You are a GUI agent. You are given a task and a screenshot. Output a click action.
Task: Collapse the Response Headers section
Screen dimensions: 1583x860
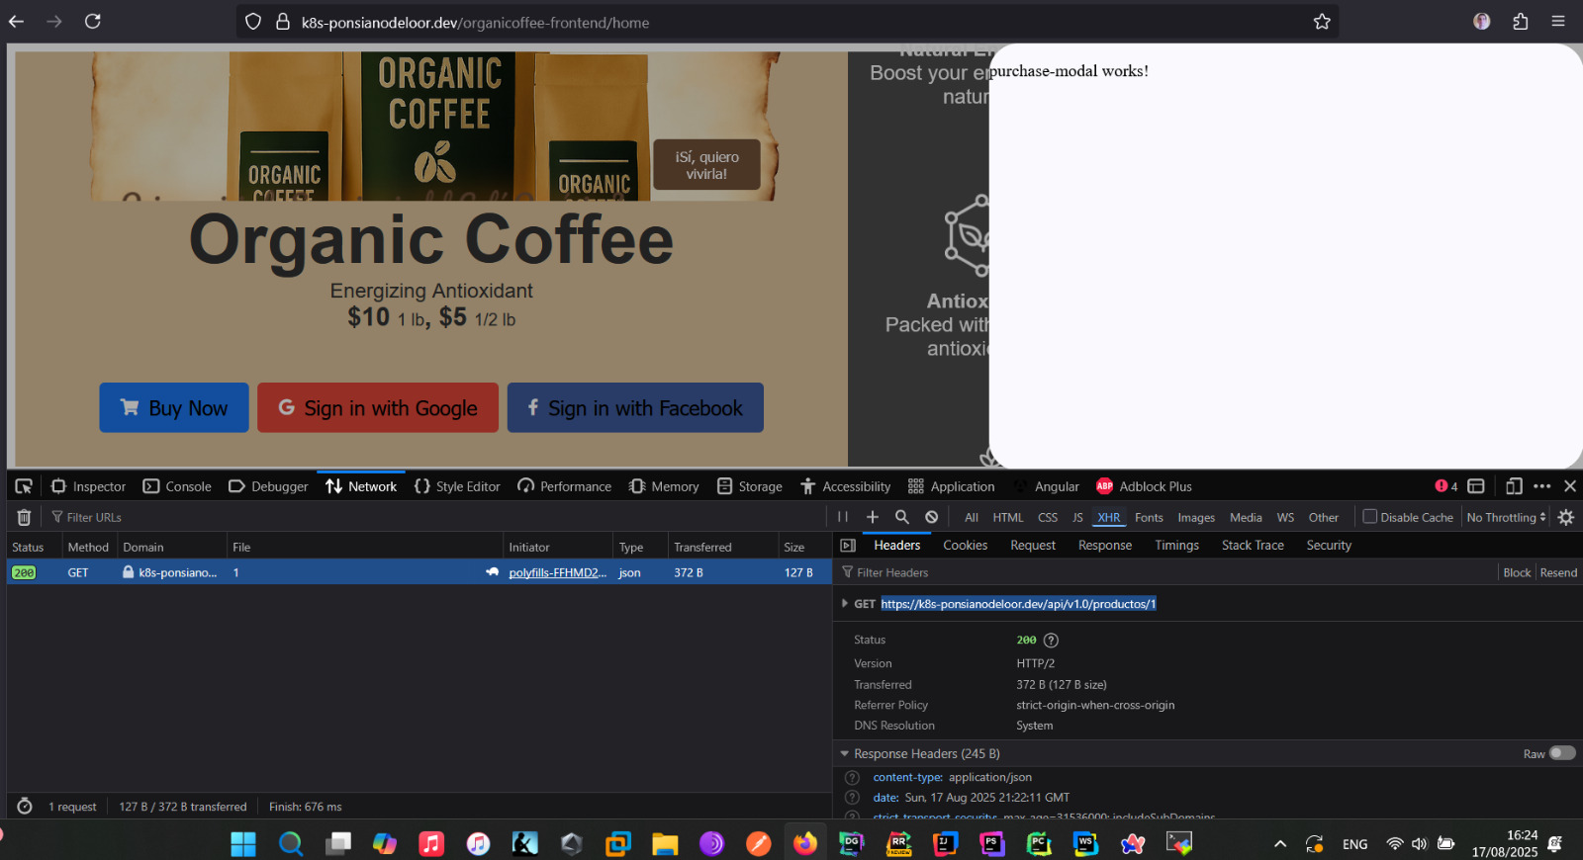tap(845, 754)
